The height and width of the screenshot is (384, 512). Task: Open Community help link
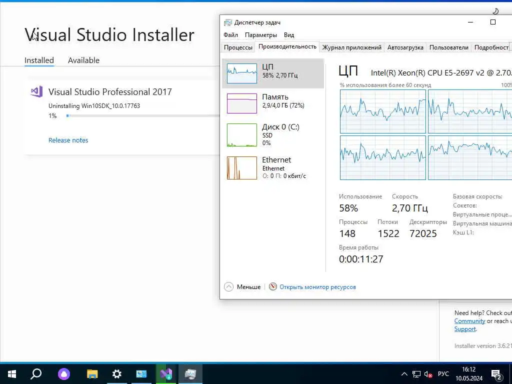pos(469,321)
